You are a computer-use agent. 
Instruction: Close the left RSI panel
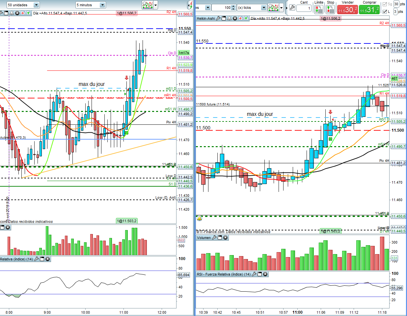coord(48,259)
